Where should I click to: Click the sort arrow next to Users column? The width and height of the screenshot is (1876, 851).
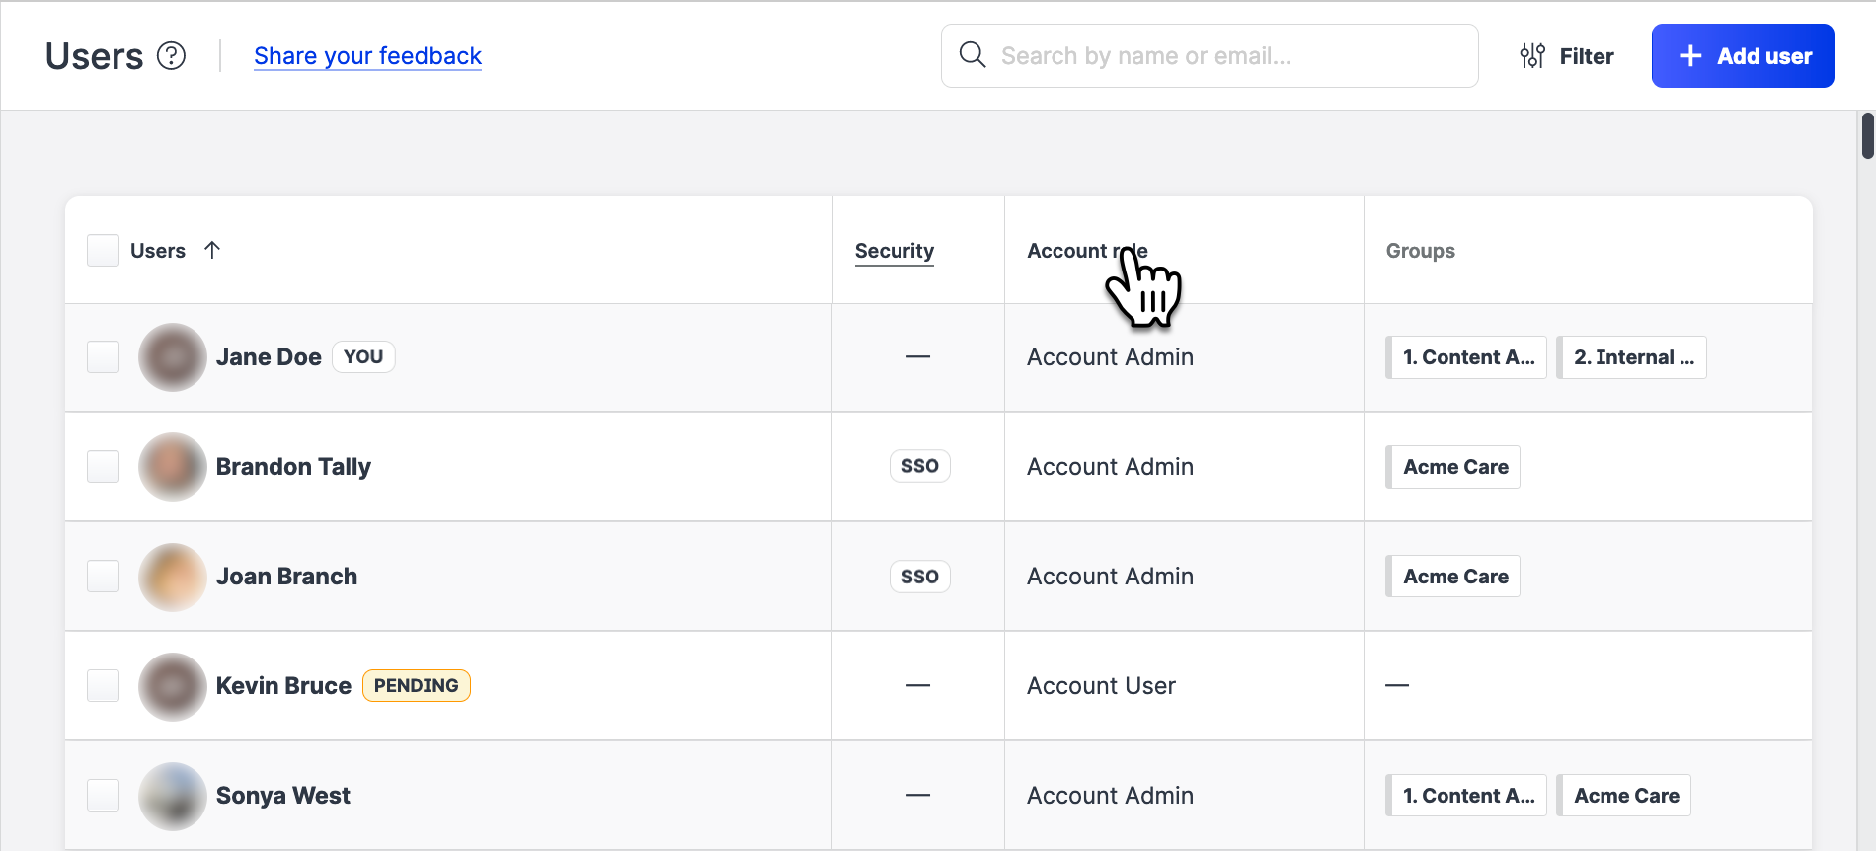[212, 250]
